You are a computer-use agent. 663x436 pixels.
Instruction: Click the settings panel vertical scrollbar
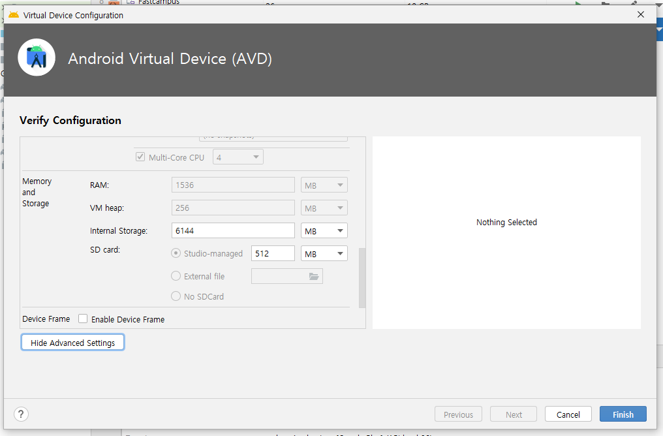362,278
